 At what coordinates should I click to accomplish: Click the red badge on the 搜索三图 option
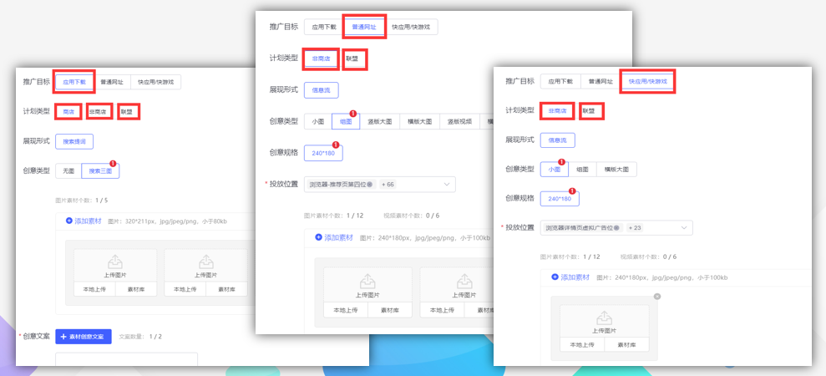coord(113,164)
